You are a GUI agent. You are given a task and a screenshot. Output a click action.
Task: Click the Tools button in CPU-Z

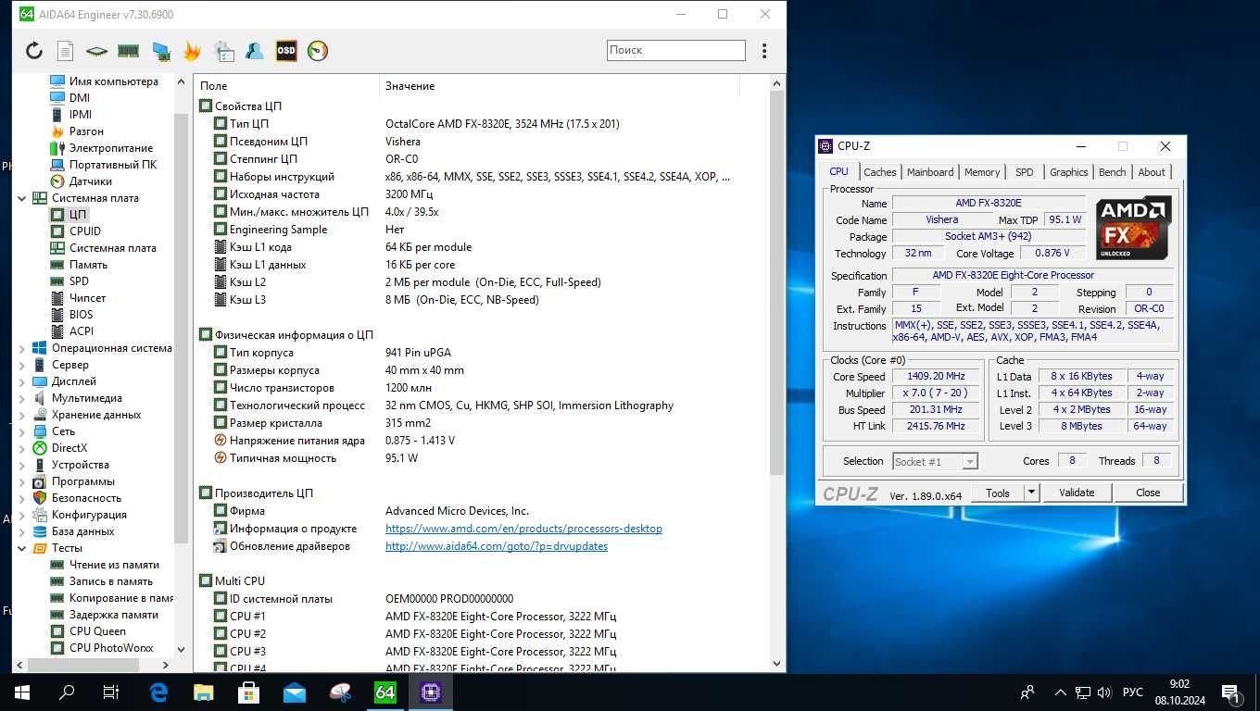tap(998, 493)
